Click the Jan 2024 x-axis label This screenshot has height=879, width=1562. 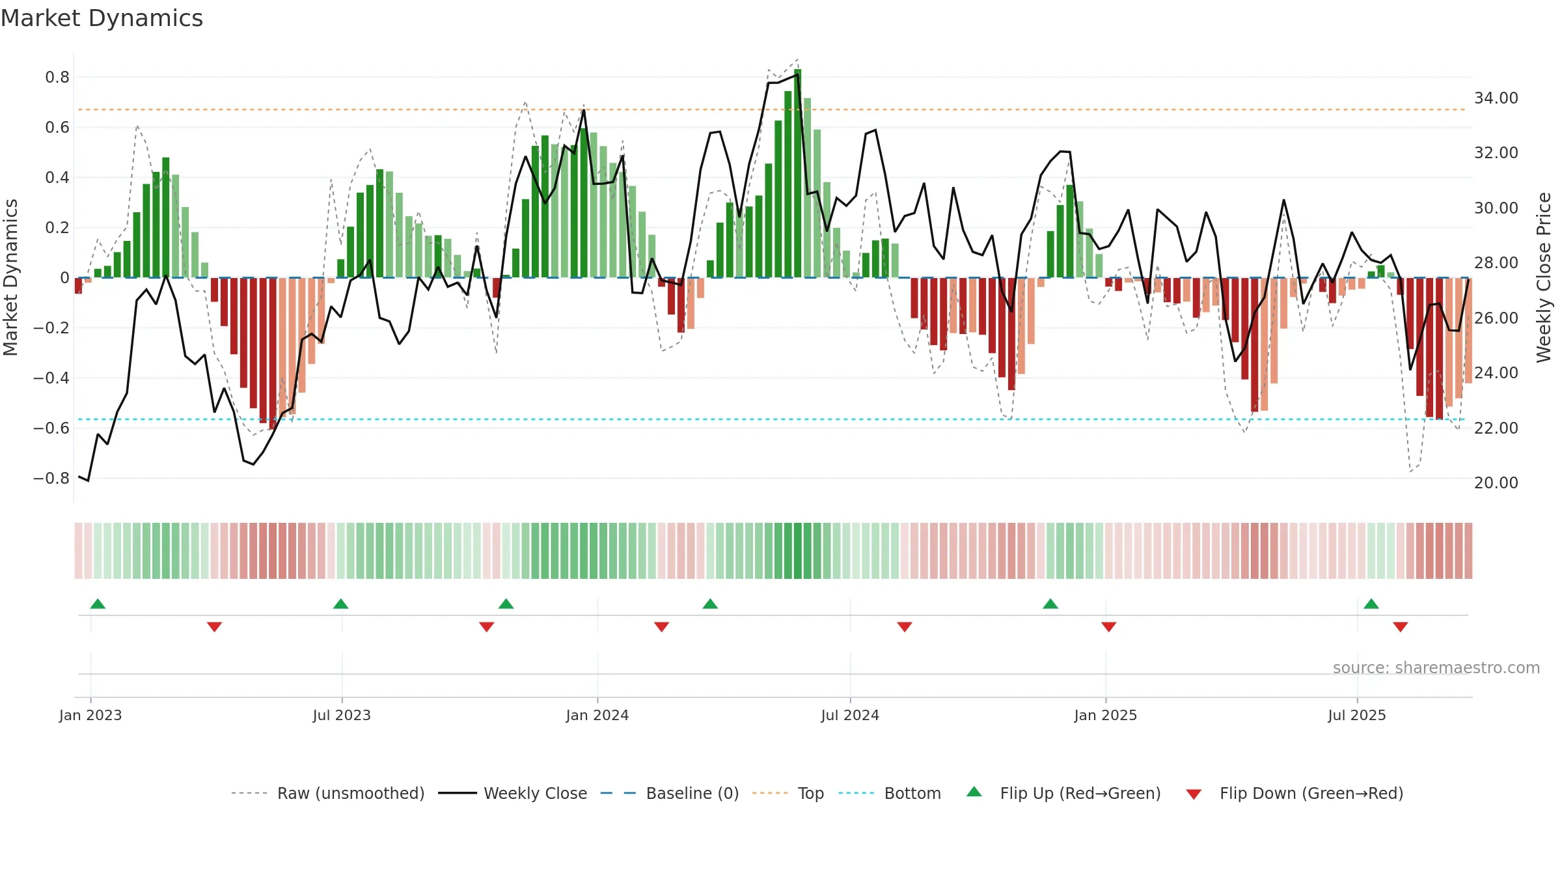coord(597,715)
